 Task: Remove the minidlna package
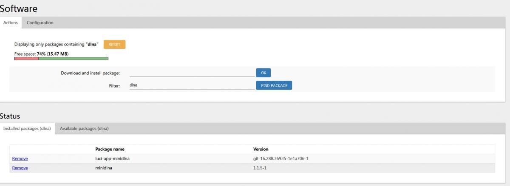20,168
